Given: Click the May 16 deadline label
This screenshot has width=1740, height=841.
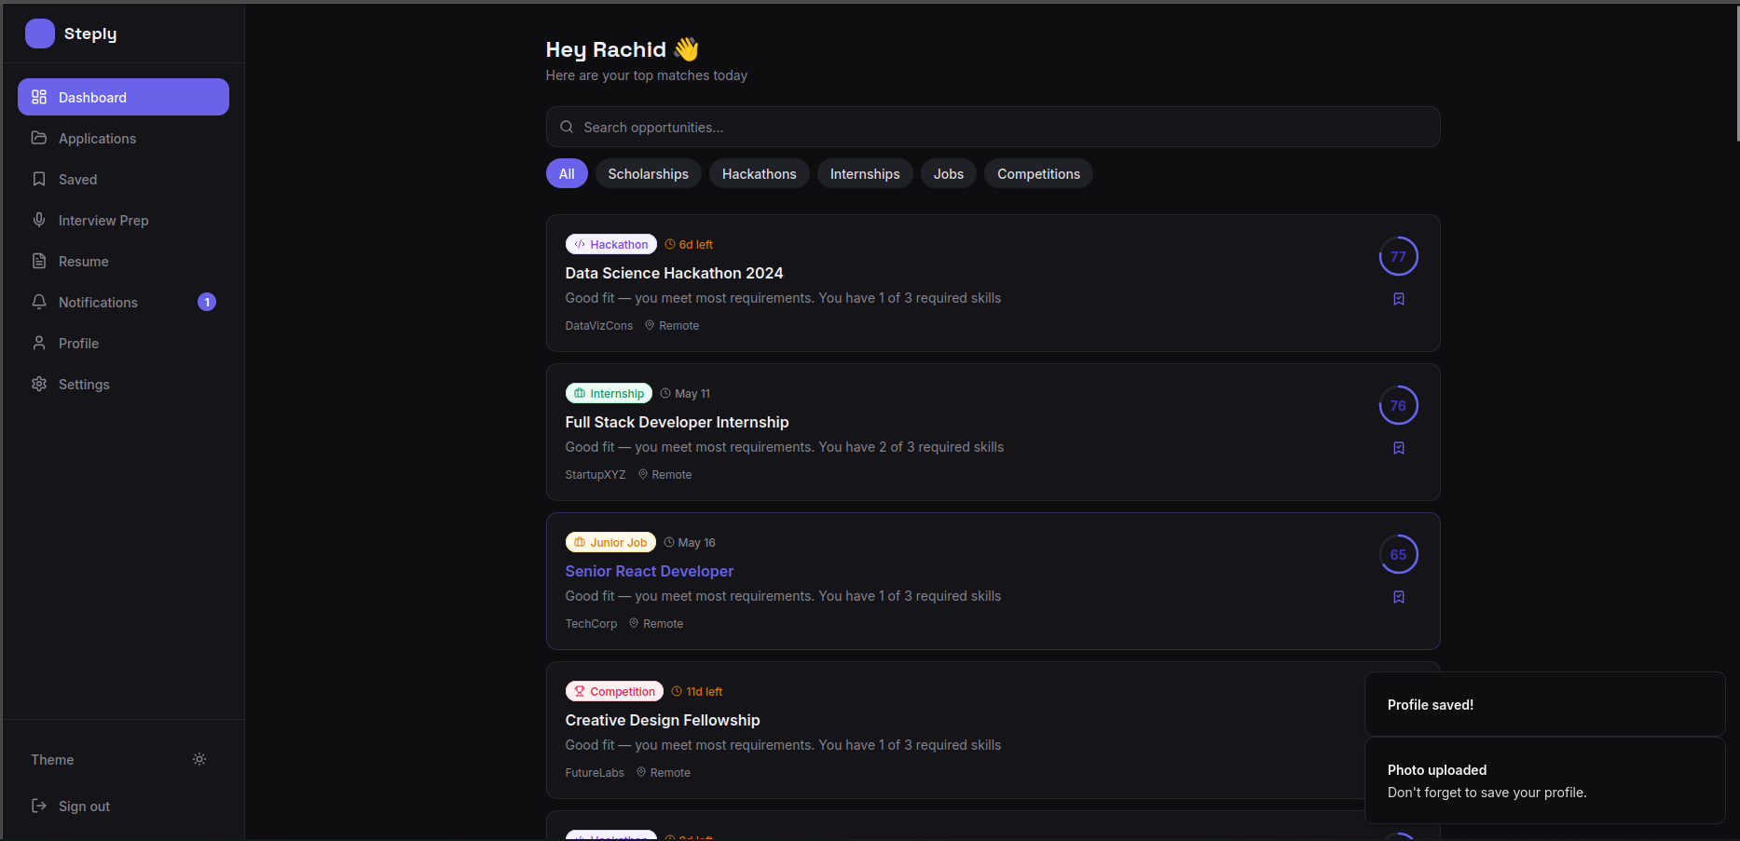Looking at the screenshot, I should (x=690, y=542).
